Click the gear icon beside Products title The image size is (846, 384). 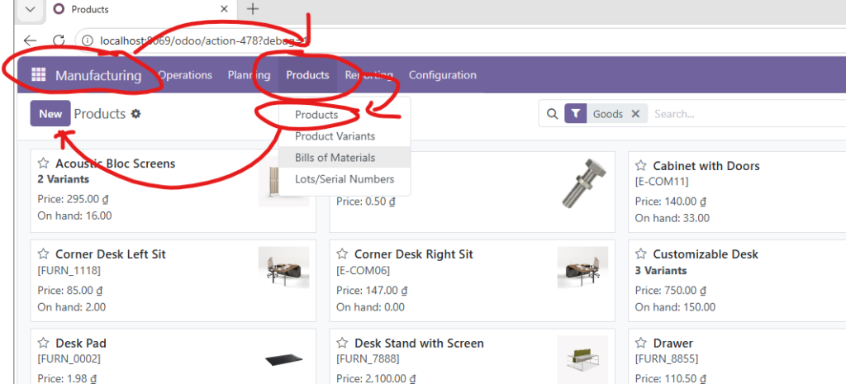(x=135, y=114)
